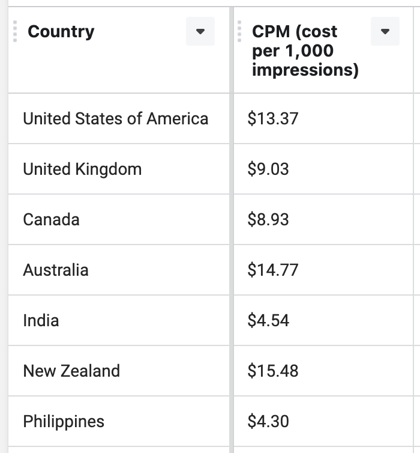Screen dimensions: 420x453
Task: Click the $4.54 CPM value
Action: (x=268, y=320)
